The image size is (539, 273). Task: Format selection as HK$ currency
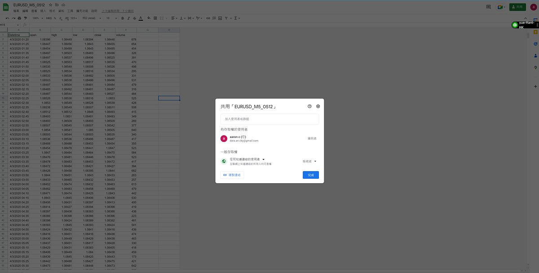point(49,18)
